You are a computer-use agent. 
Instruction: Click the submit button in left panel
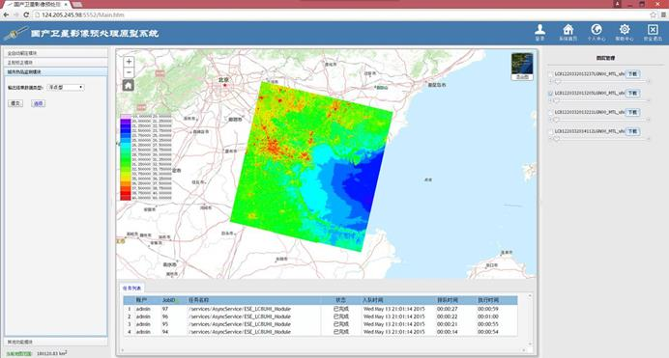pos(15,103)
